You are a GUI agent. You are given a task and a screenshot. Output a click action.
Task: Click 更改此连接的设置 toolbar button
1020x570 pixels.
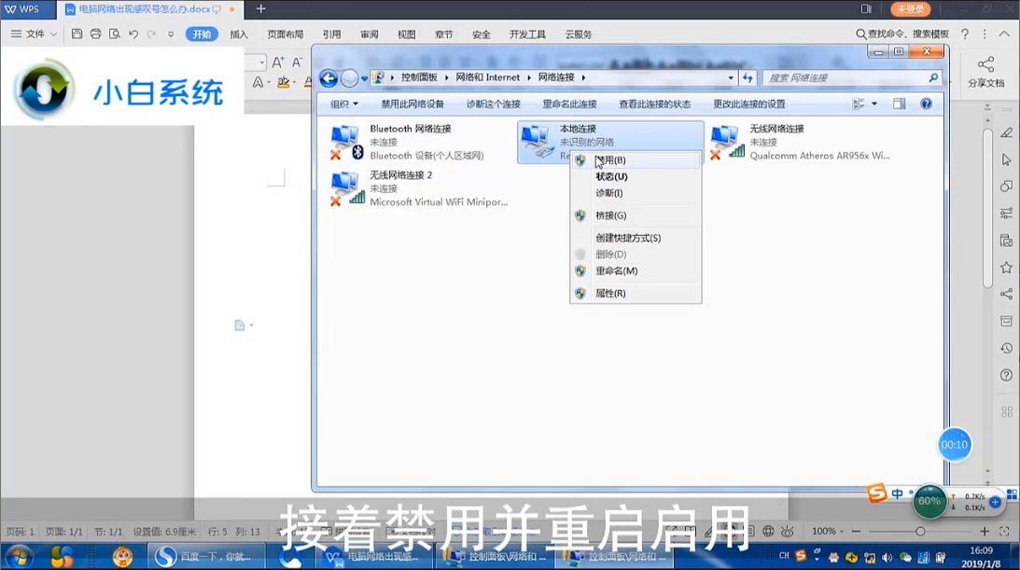tap(748, 104)
